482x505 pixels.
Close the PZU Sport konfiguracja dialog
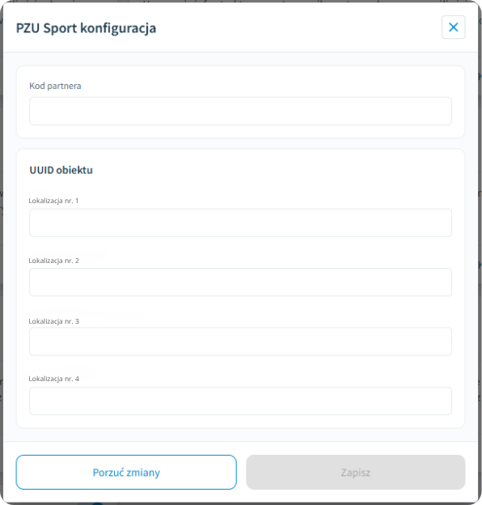pyautogui.click(x=453, y=27)
